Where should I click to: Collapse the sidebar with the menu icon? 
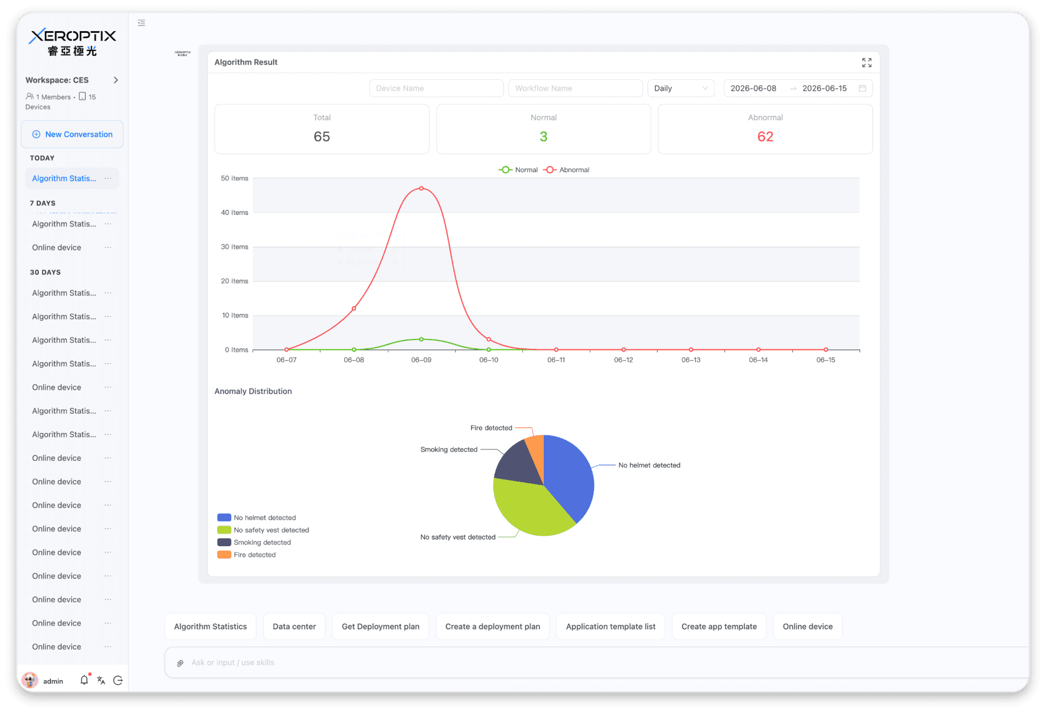point(142,23)
